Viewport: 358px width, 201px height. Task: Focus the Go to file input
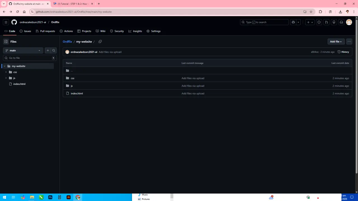[x=30, y=58]
